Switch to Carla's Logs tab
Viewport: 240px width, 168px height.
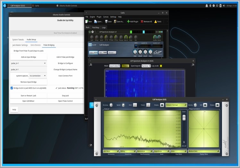pyautogui.click(x=104, y=27)
